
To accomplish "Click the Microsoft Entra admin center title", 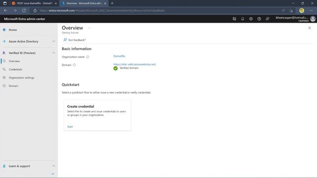I will pos(25,19).
